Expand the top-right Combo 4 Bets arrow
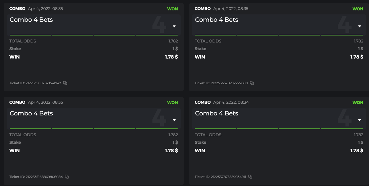The height and width of the screenshot is (186, 369). 360,26
